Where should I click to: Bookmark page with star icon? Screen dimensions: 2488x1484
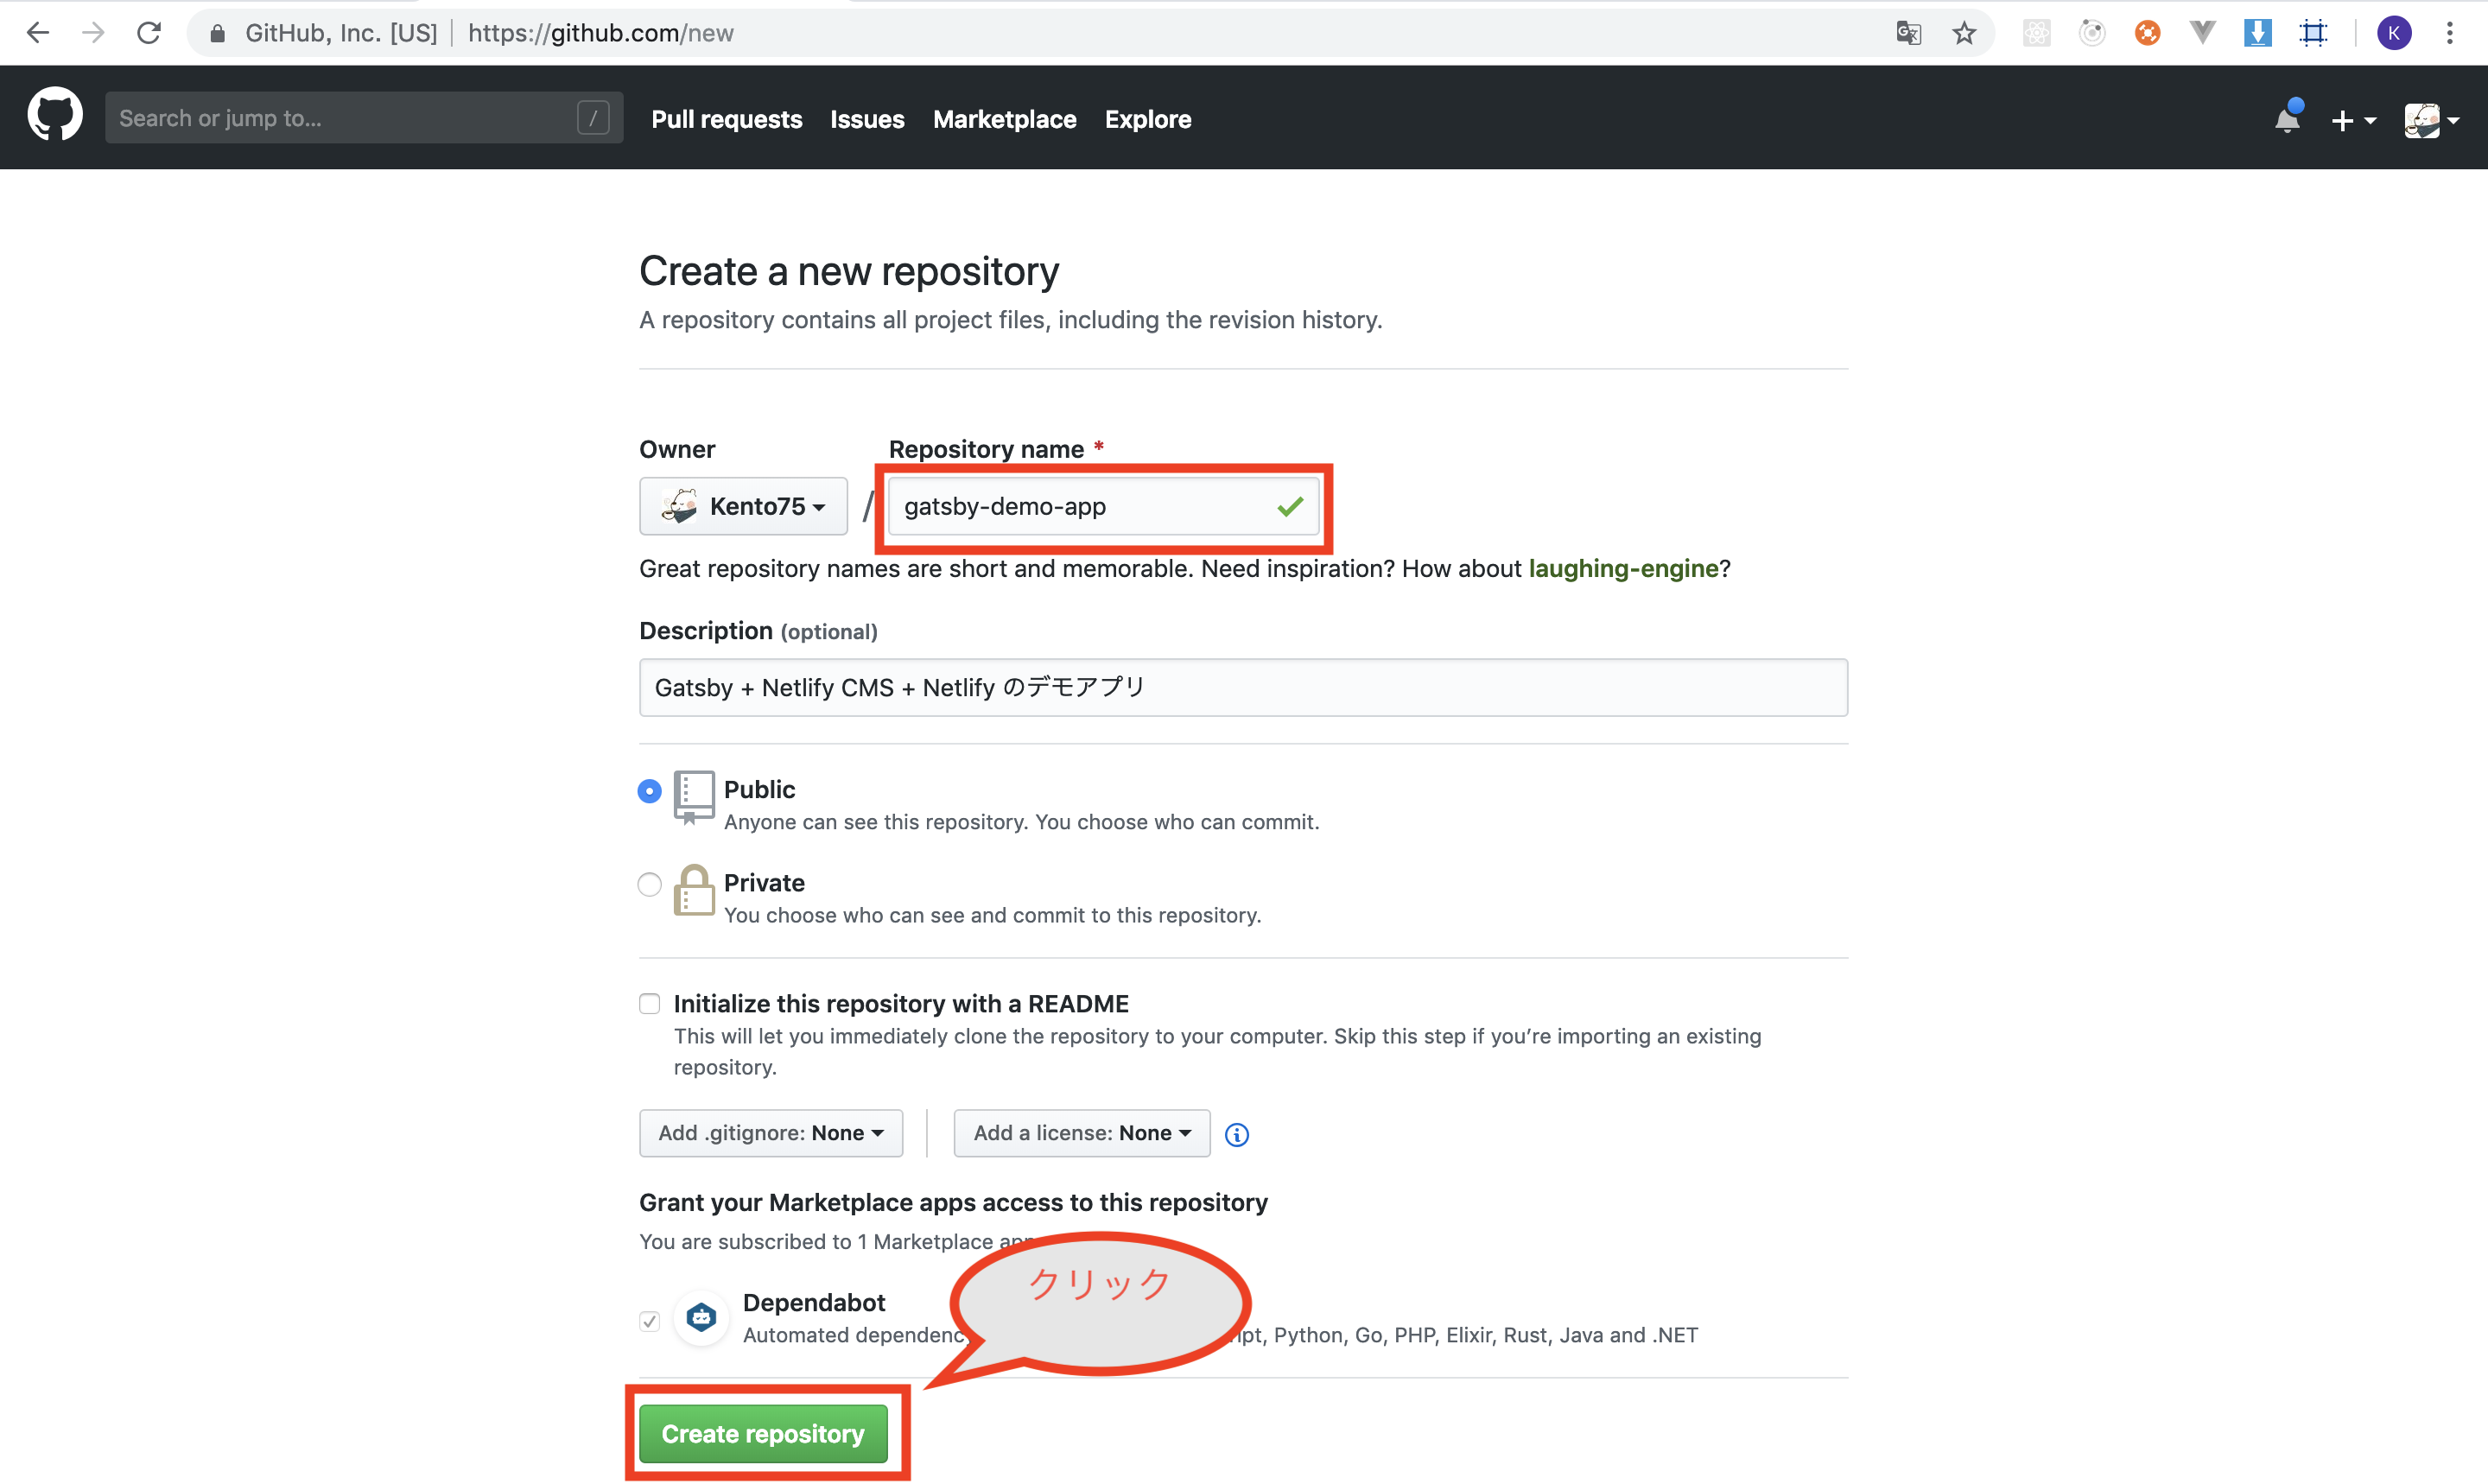click(x=1964, y=33)
